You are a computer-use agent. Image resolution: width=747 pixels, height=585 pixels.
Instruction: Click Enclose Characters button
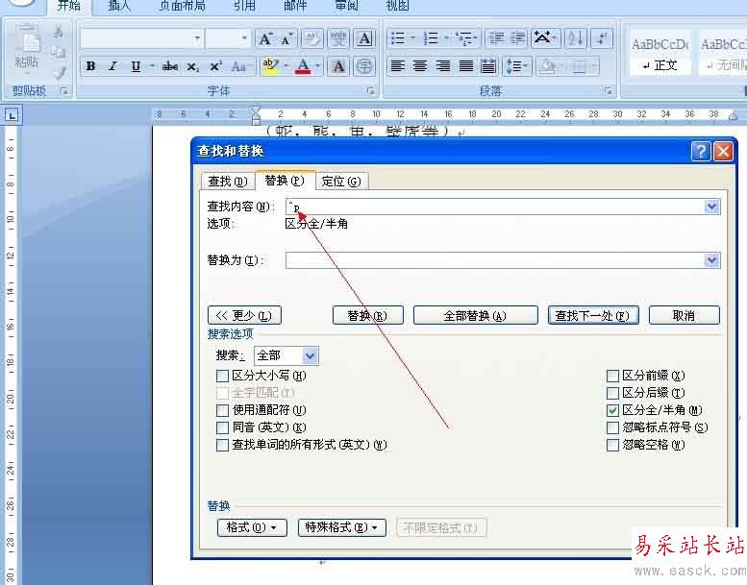point(364,66)
